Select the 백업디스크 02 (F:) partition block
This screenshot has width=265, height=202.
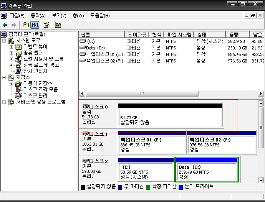click(x=222, y=142)
